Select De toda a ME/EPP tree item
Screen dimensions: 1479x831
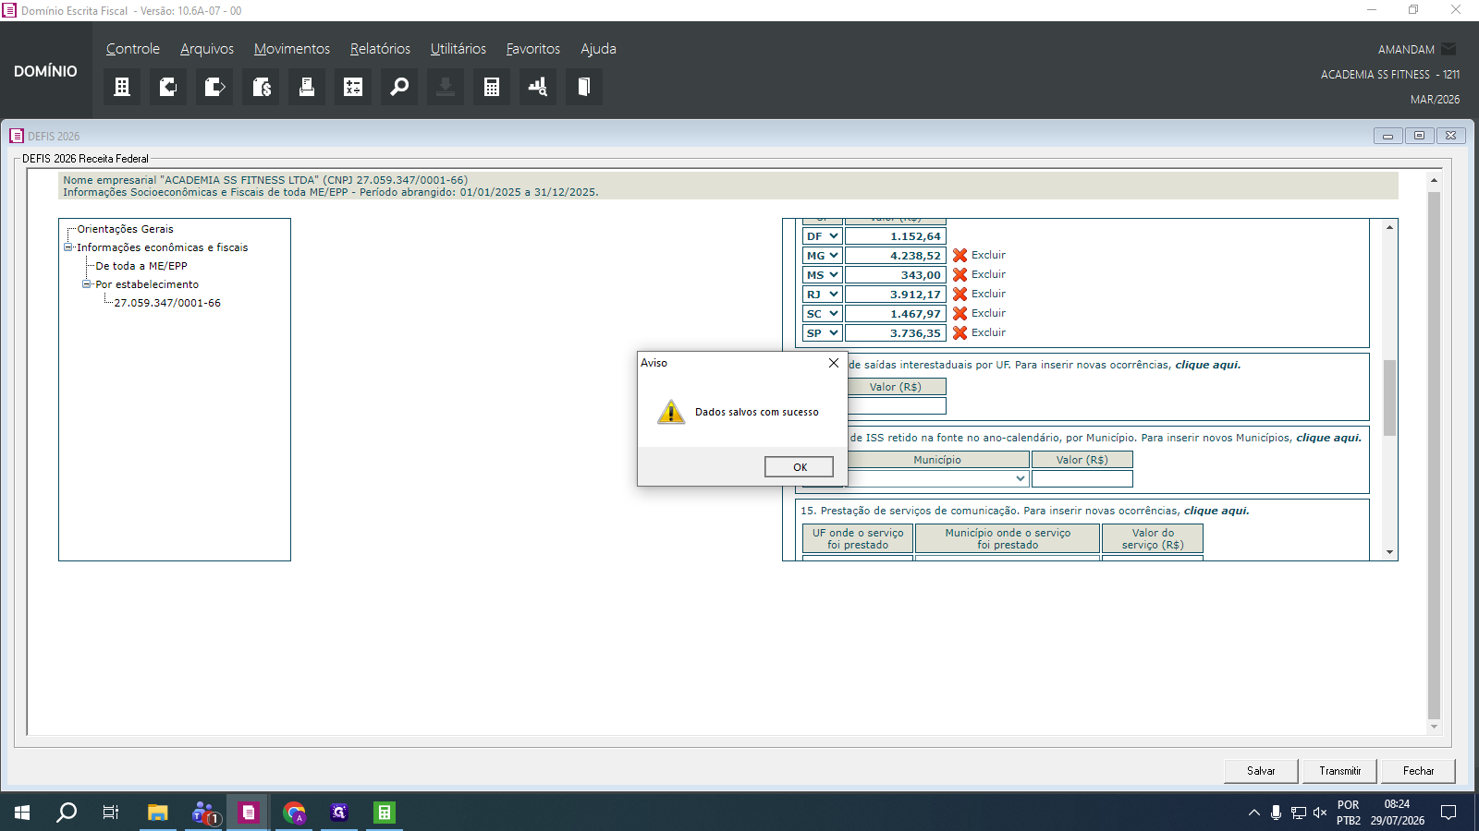[141, 266]
